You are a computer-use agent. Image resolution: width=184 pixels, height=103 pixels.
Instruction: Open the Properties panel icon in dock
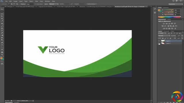point(155,13)
